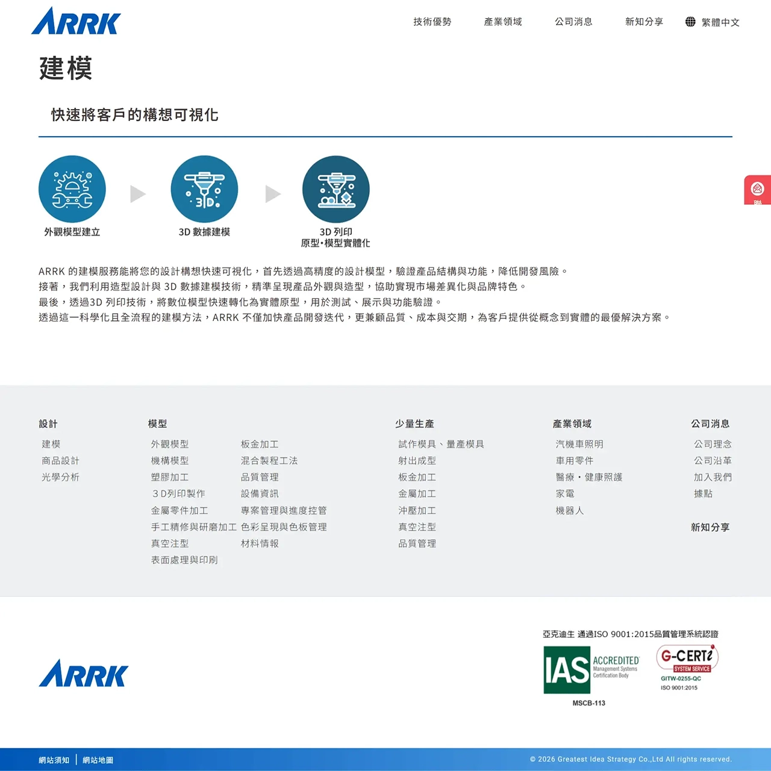Open 表面處理與印刷 footer link

[x=184, y=560]
